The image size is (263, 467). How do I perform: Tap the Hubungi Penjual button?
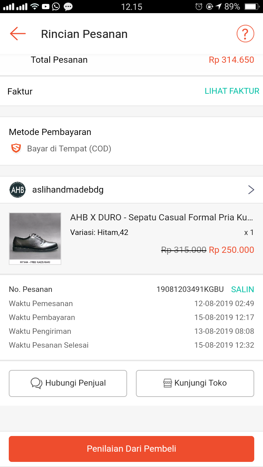68,383
